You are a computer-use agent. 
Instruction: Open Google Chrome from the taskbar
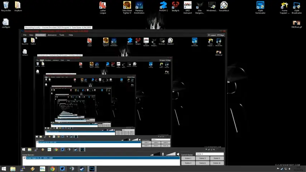click(x=52, y=169)
